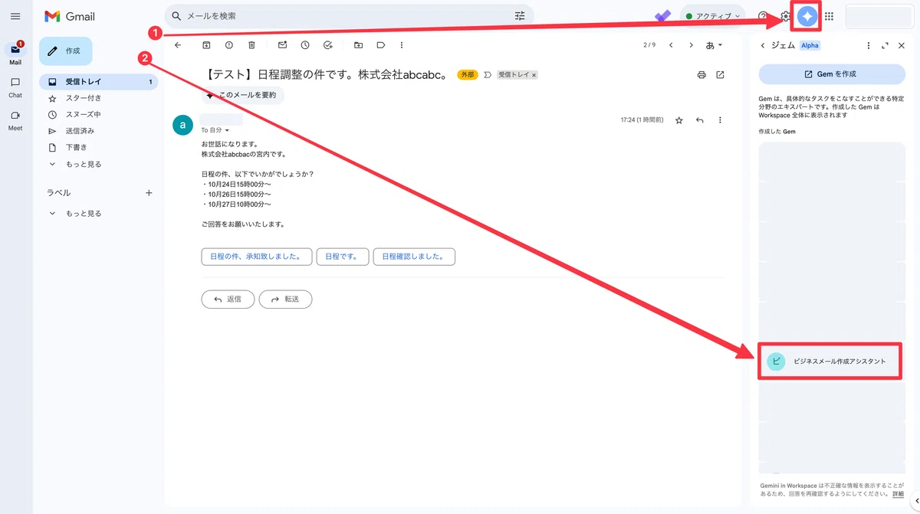Close the ジェム side panel
The image size is (920, 514).
click(902, 45)
